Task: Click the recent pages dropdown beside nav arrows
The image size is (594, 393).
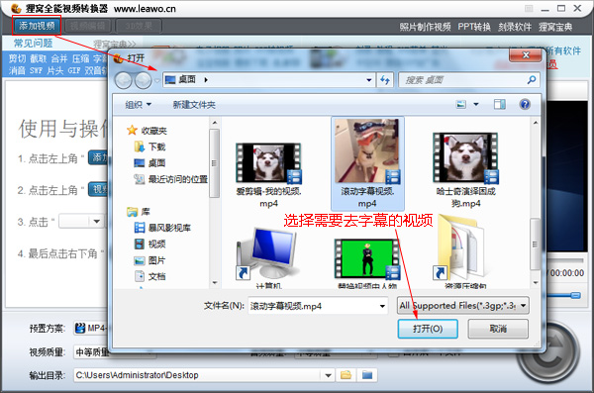Action: coord(156,80)
